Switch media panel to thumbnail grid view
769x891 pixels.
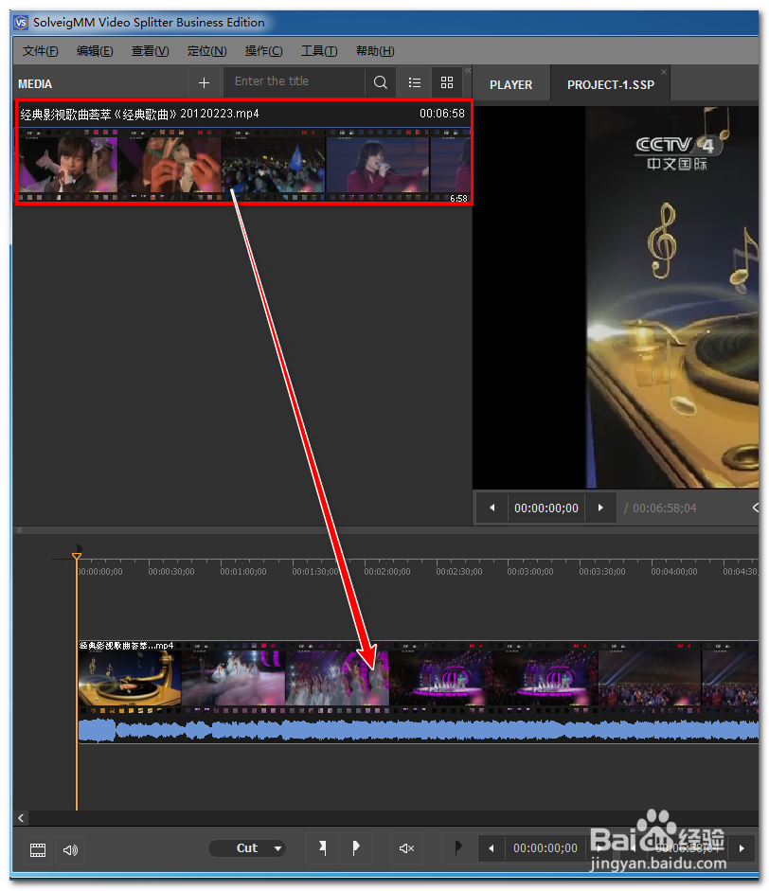click(447, 83)
